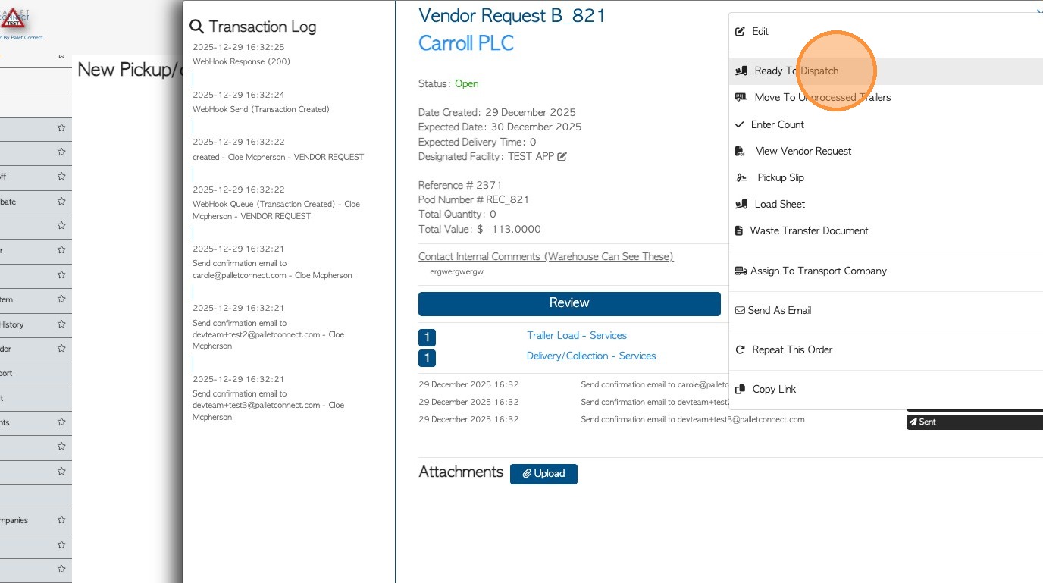
Task: Click the magnifier icon beside Transaction Log
Action: [x=197, y=27]
